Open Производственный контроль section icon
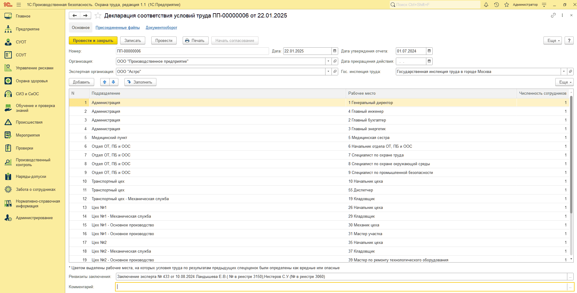Viewport: 577px width, 293px height. 8,162
